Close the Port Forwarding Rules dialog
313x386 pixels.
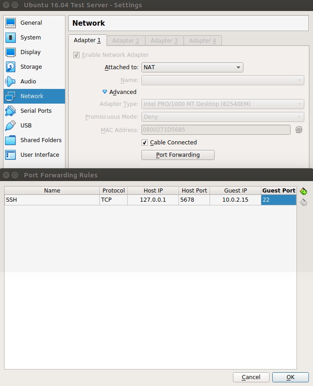coord(6,175)
